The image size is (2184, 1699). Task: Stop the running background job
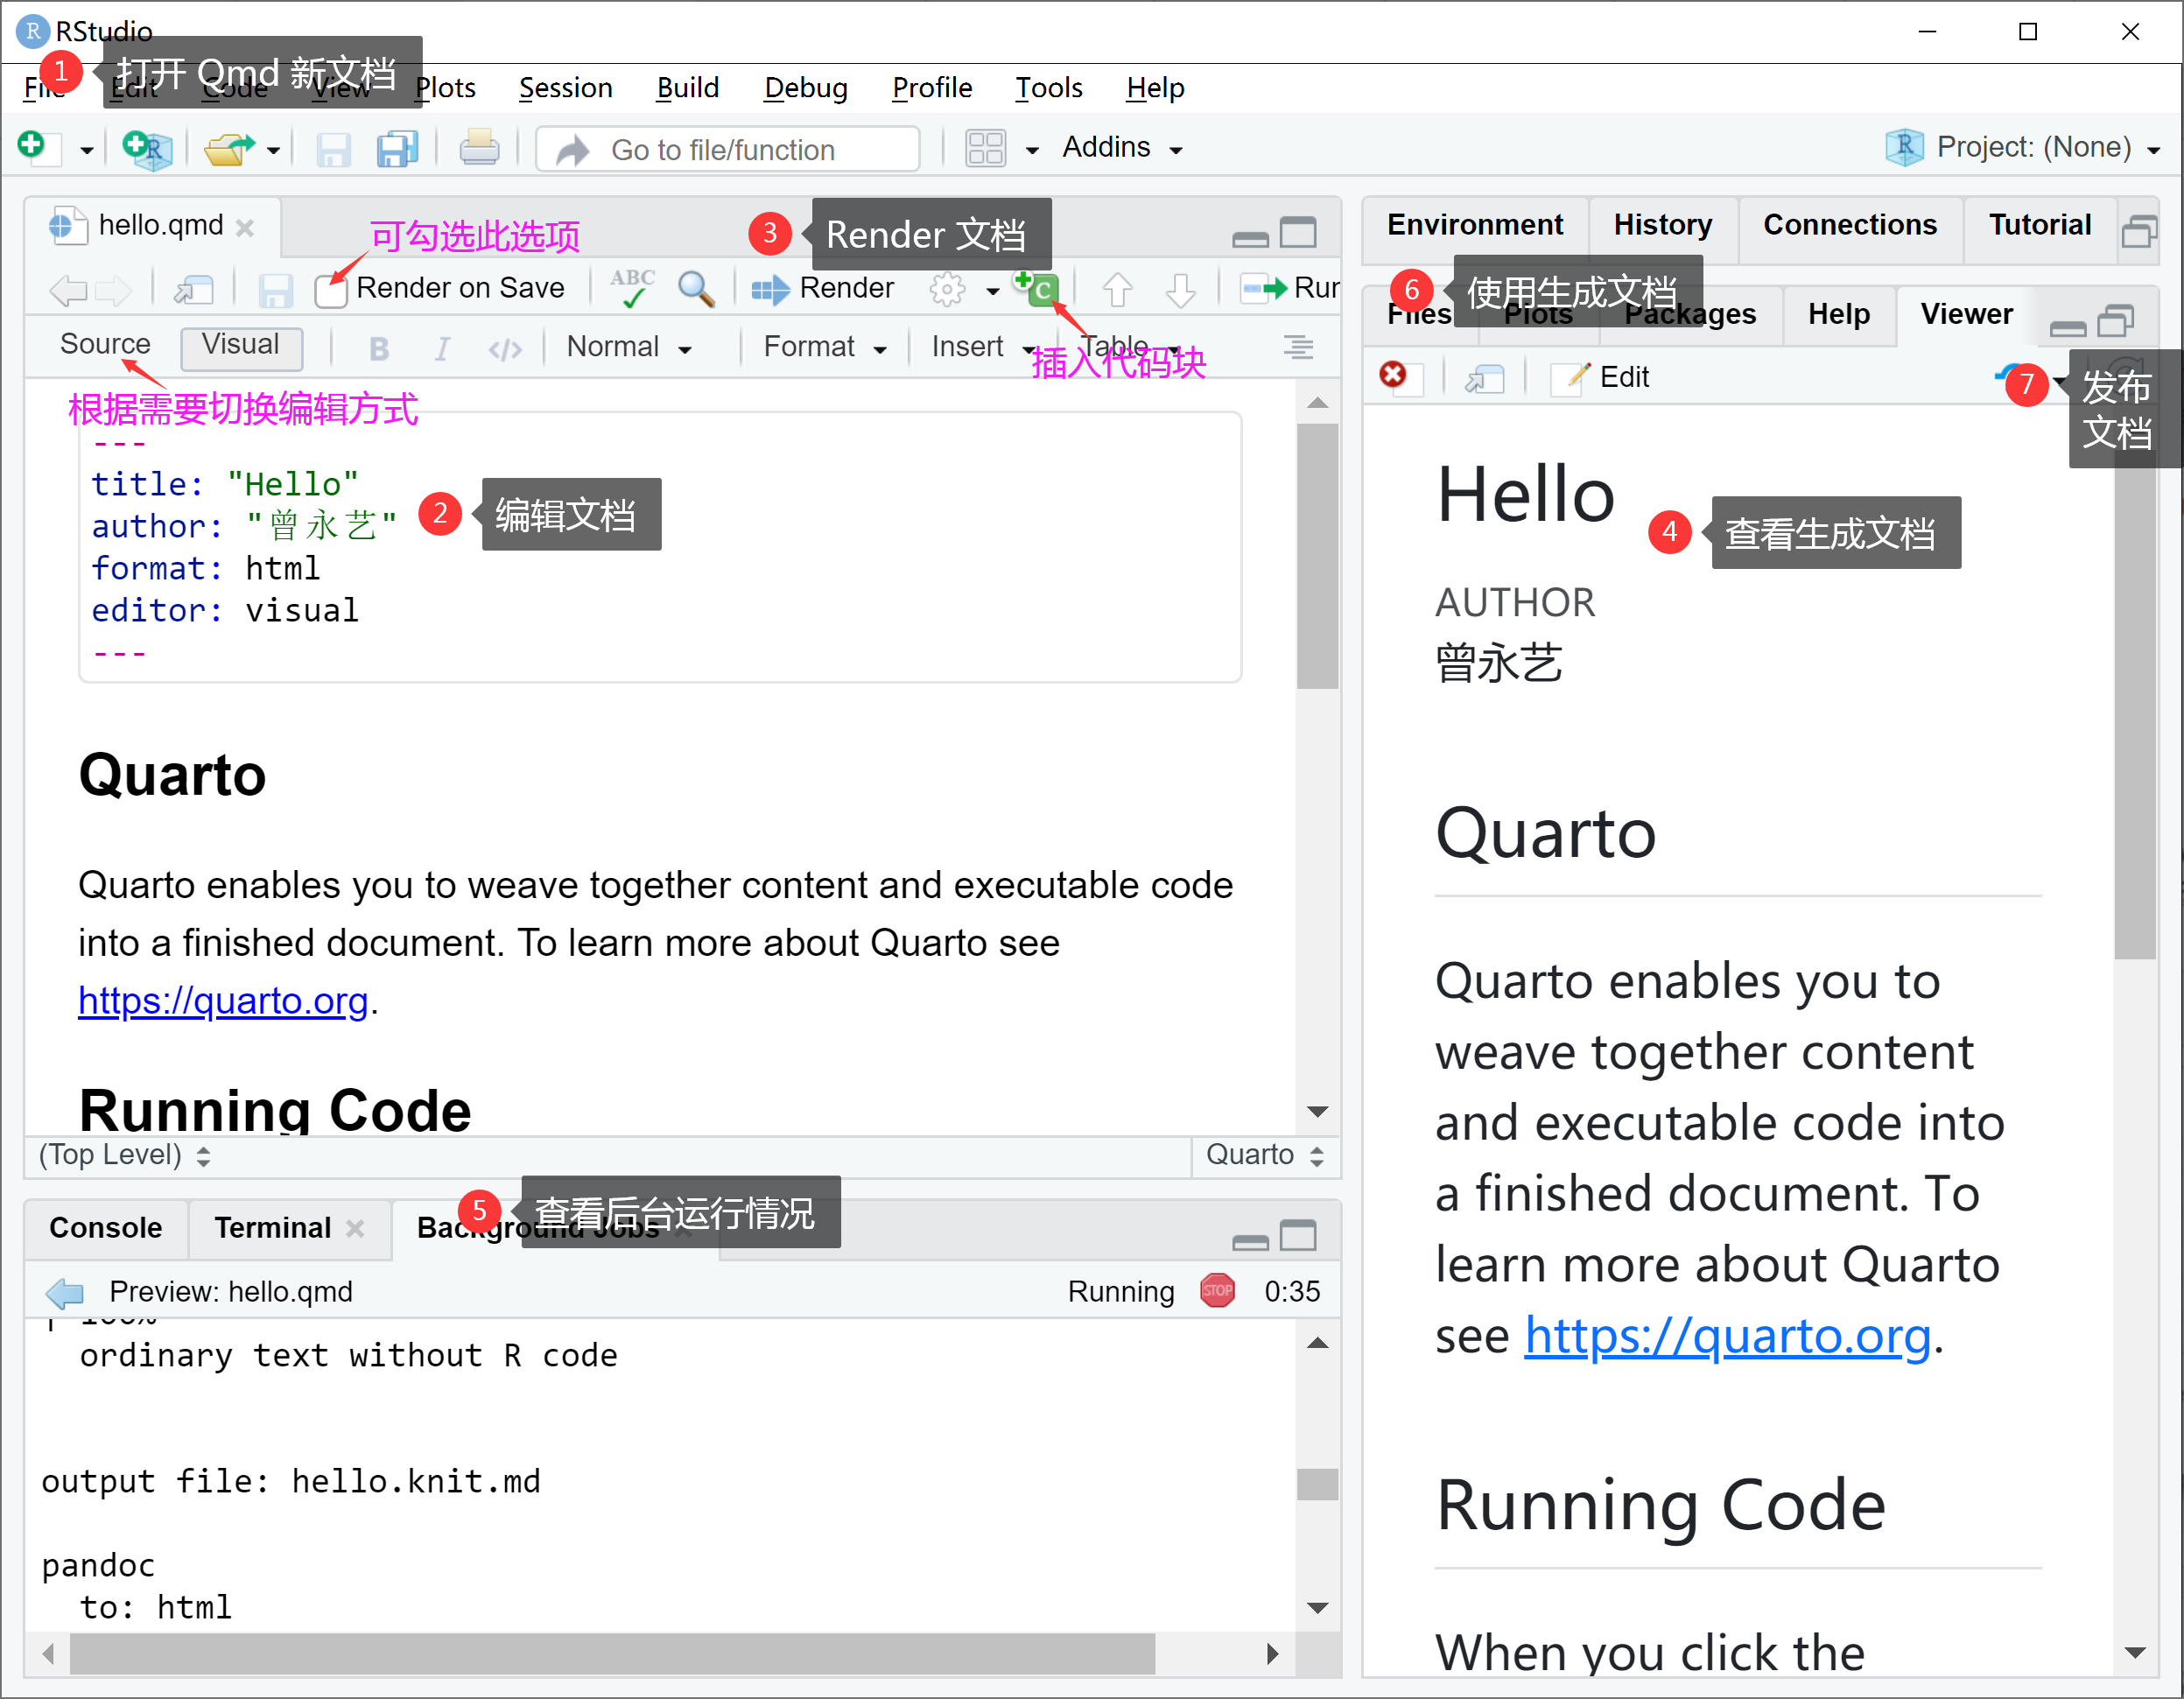pos(1217,1290)
